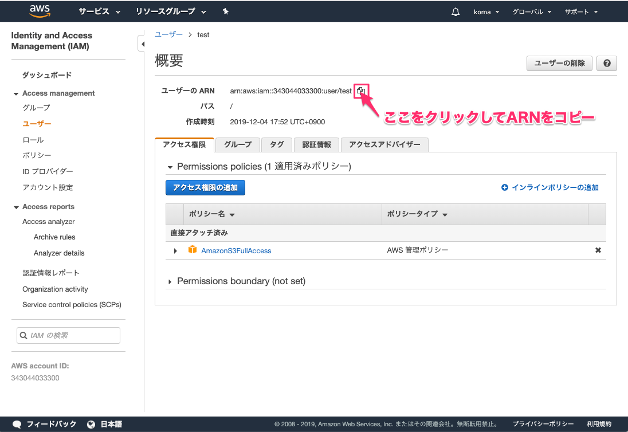Expand the AmazonS3FullAccess policy row
The image size is (628, 432).
click(175, 250)
